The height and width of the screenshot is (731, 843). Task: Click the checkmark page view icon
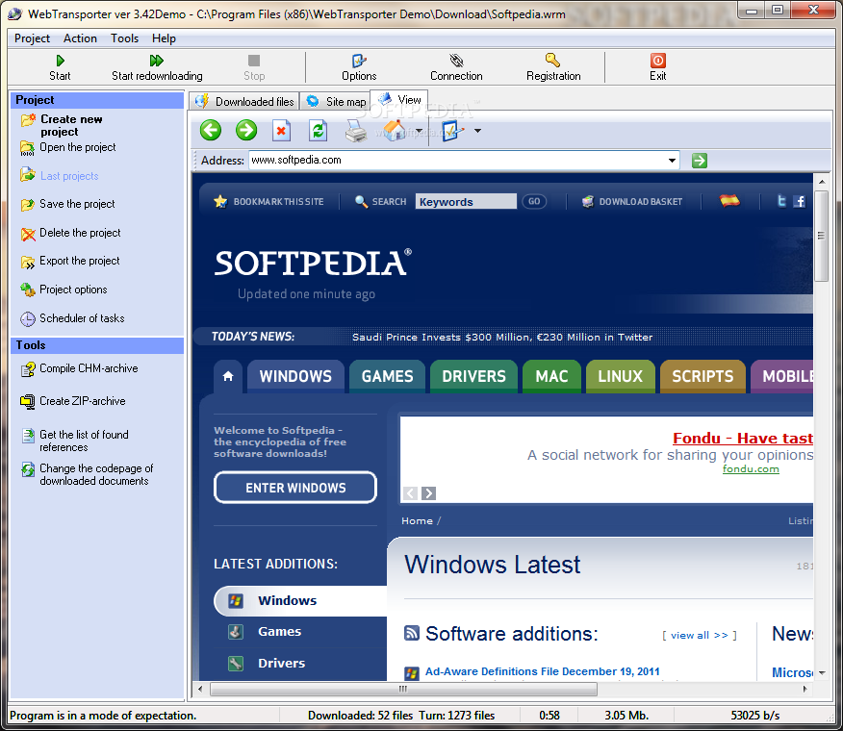click(x=452, y=131)
